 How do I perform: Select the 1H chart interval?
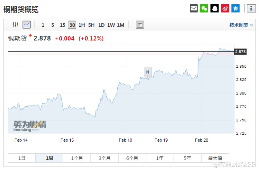82,25
